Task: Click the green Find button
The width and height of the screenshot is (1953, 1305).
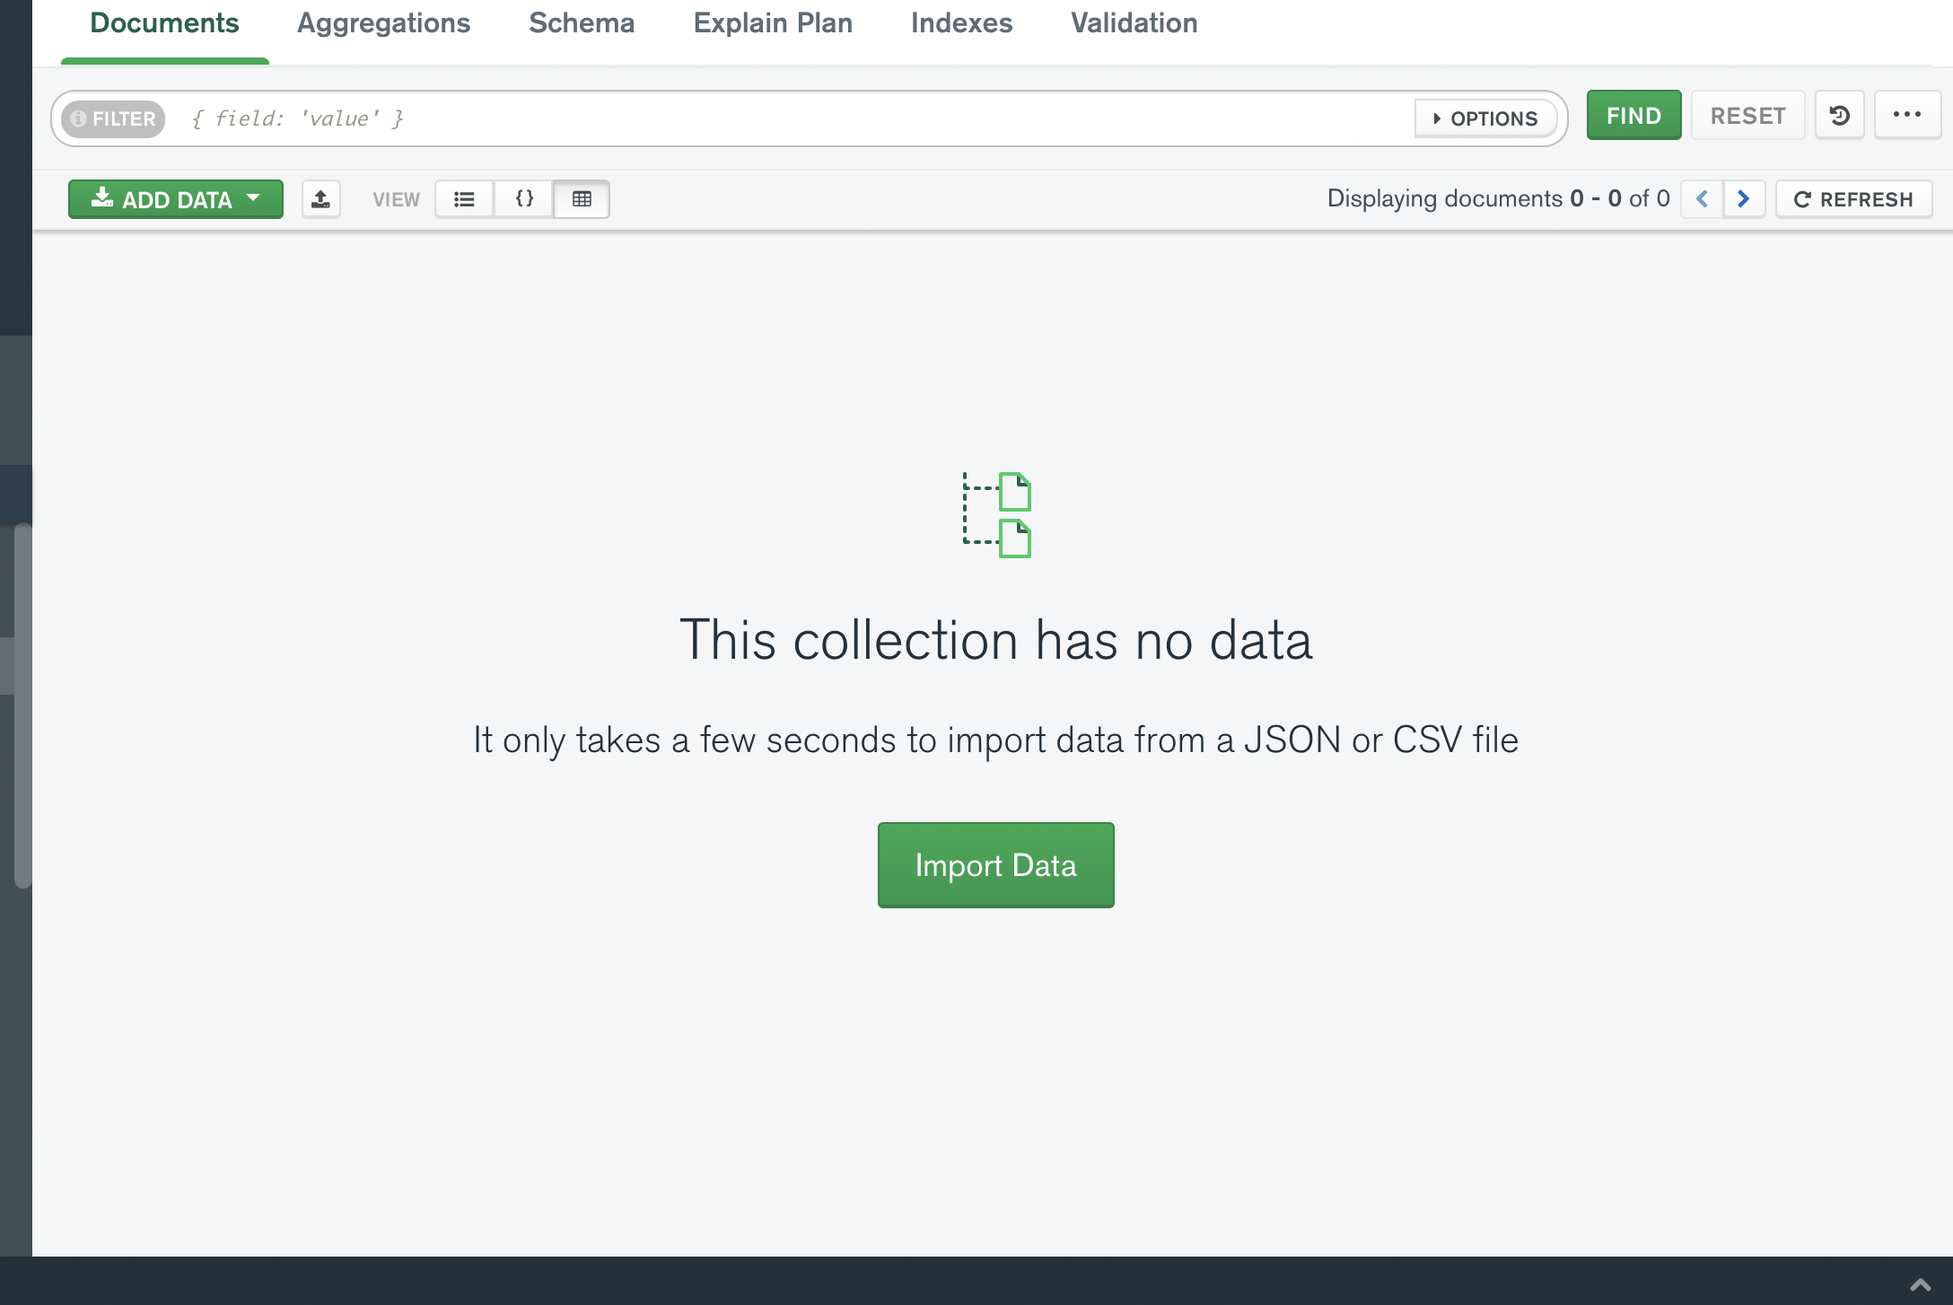Action: point(1633,116)
